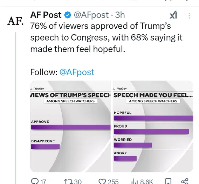Open Views of Trump's Speech image
Viewport: 199px width, 184px height.
tap(70, 126)
